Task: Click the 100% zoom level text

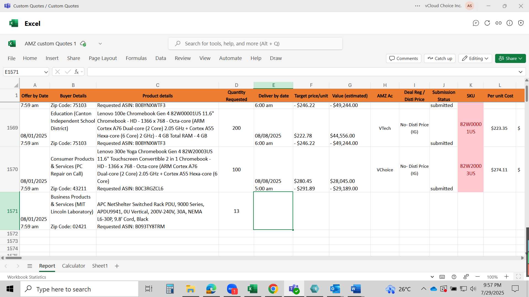Action: click(492, 277)
